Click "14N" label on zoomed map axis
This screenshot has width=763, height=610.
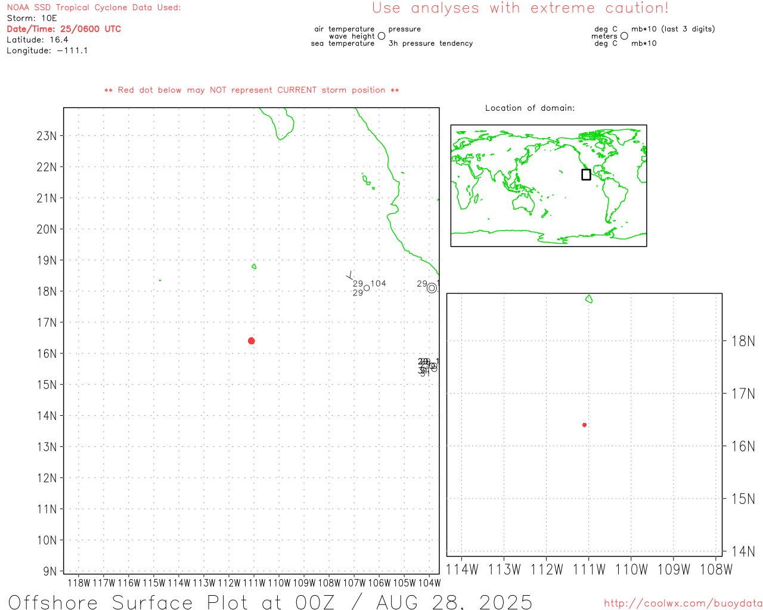click(x=743, y=552)
